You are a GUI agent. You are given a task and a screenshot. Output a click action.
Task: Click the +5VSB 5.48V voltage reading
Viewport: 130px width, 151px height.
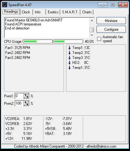[58, 129]
